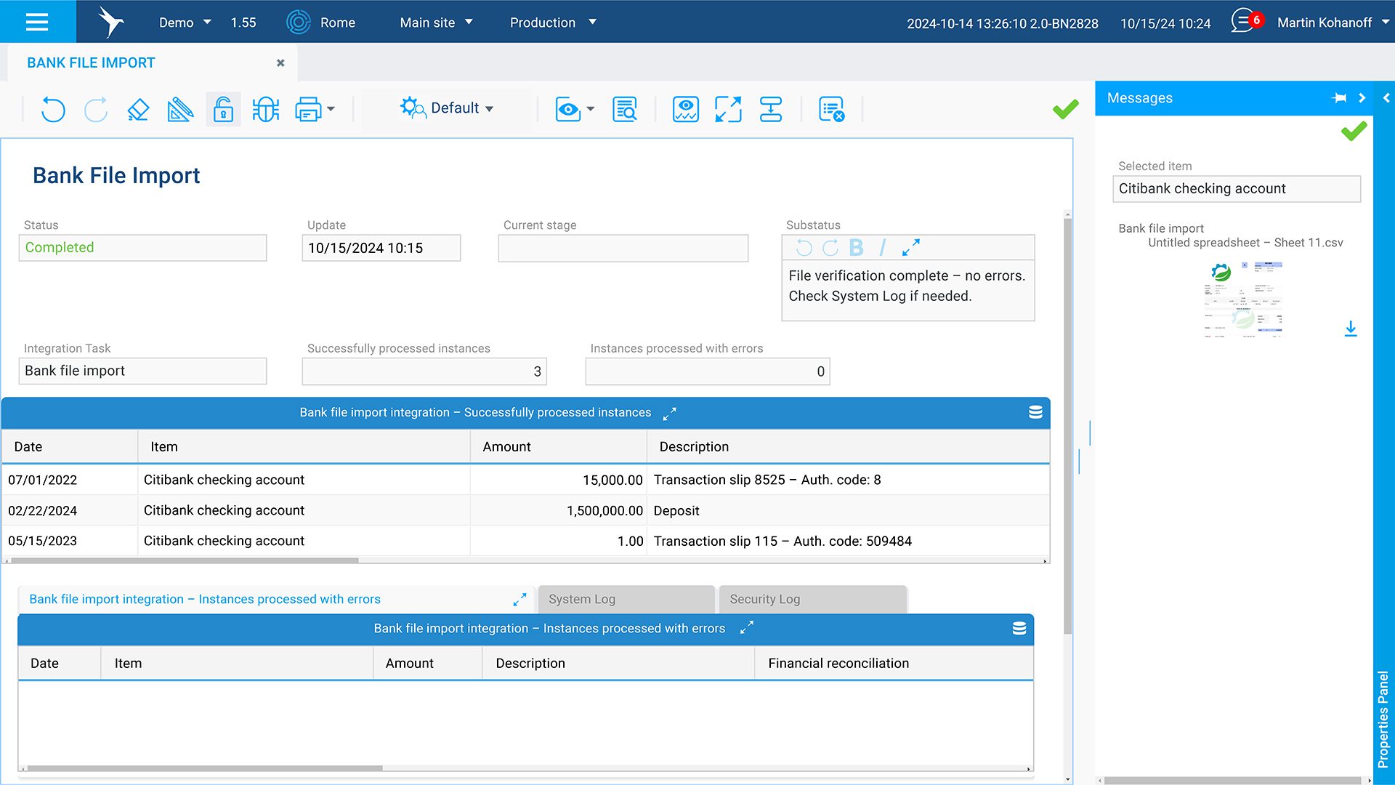The height and width of the screenshot is (785, 1395).
Task: Click the list with X clear icon
Action: 831,110
